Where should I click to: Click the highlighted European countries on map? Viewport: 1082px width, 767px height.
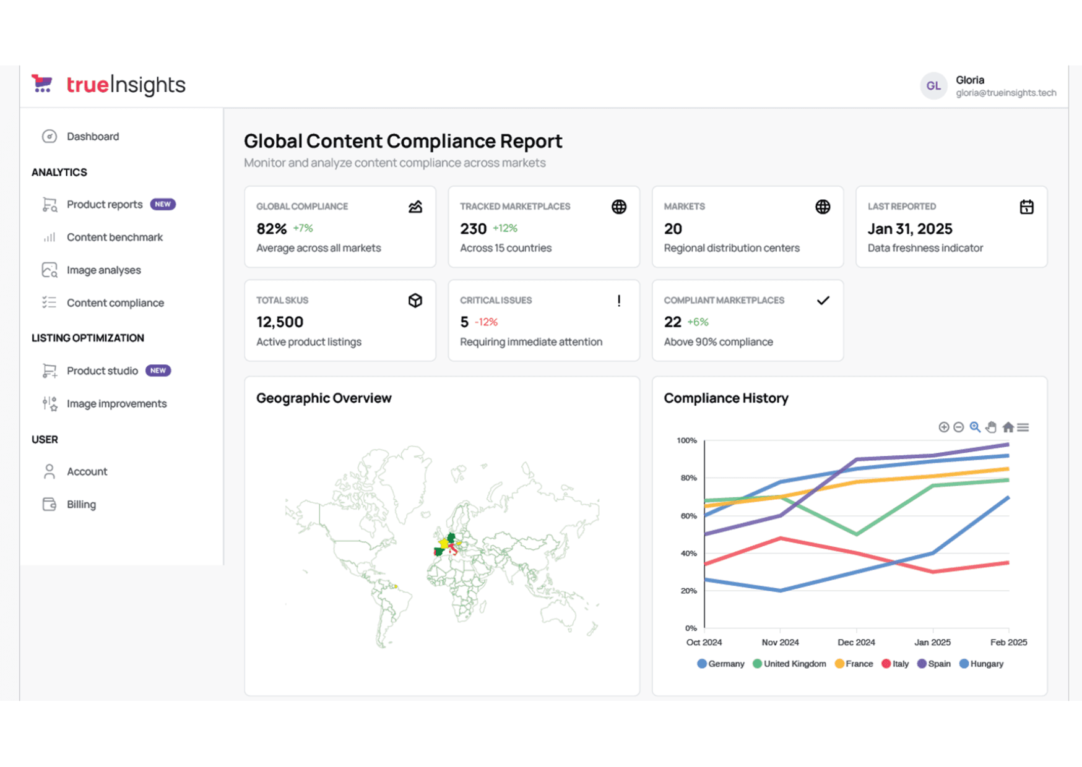[x=449, y=544]
